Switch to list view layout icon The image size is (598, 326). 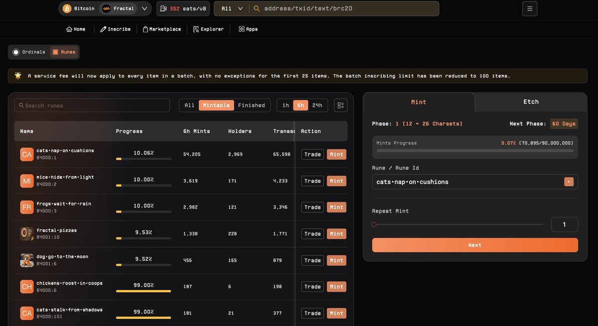[340, 105]
